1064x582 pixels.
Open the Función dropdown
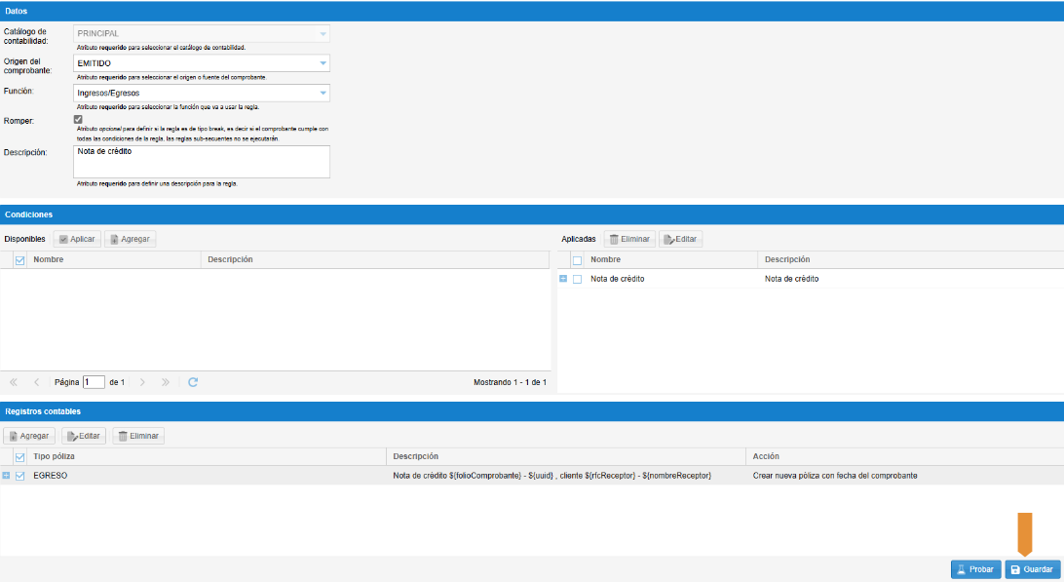tap(323, 93)
